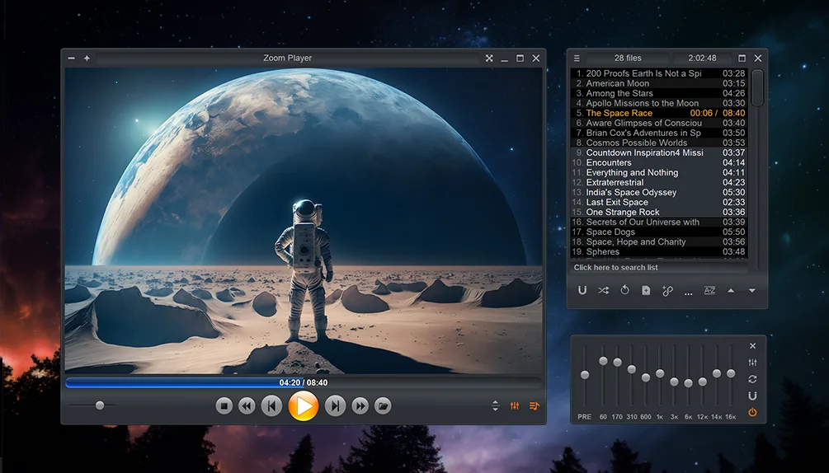Select '200 Proofs Earth Is Not a Spi' in playlist
The width and height of the screenshot is (829, 473).
659,73
